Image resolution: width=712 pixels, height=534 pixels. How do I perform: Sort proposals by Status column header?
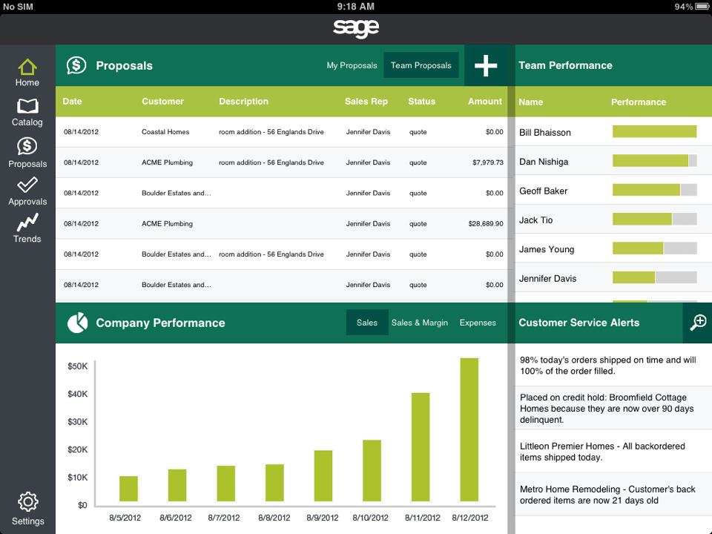pyautogui.click(x=421, y=102)
